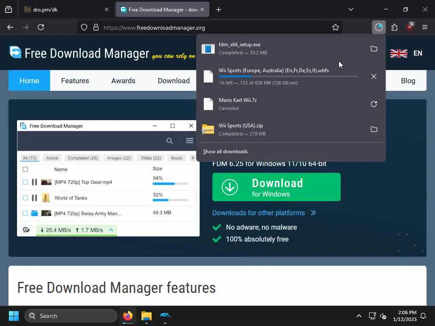Screen dimensions: 435x326
Task: Click blue folder icon beside Swiss Army Man
Action: tap(34, 213)
